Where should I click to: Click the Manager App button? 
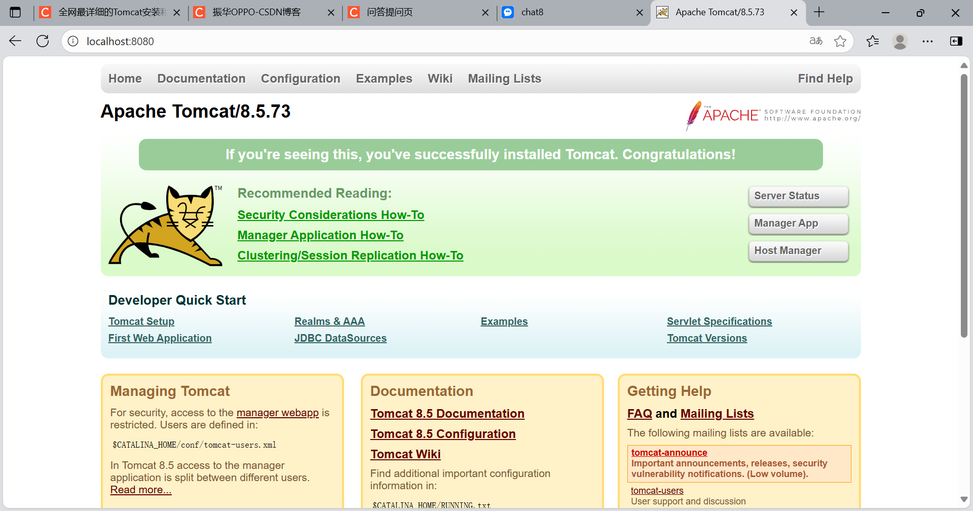click(x=798, y=224)
